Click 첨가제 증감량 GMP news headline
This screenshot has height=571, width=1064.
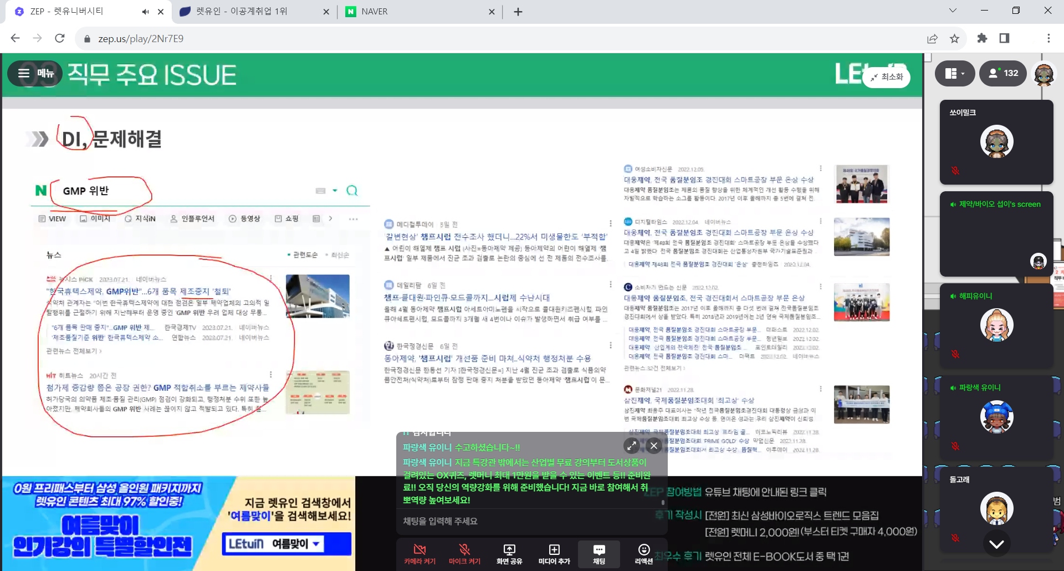pyautogui.click(x=158, y=388)
